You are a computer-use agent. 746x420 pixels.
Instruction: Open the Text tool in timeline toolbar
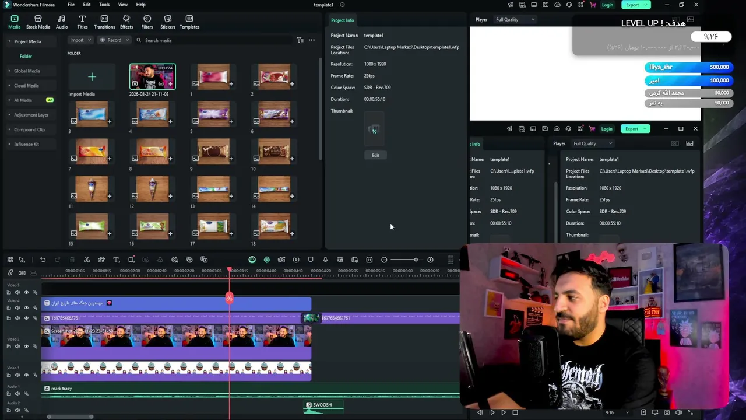116,260
